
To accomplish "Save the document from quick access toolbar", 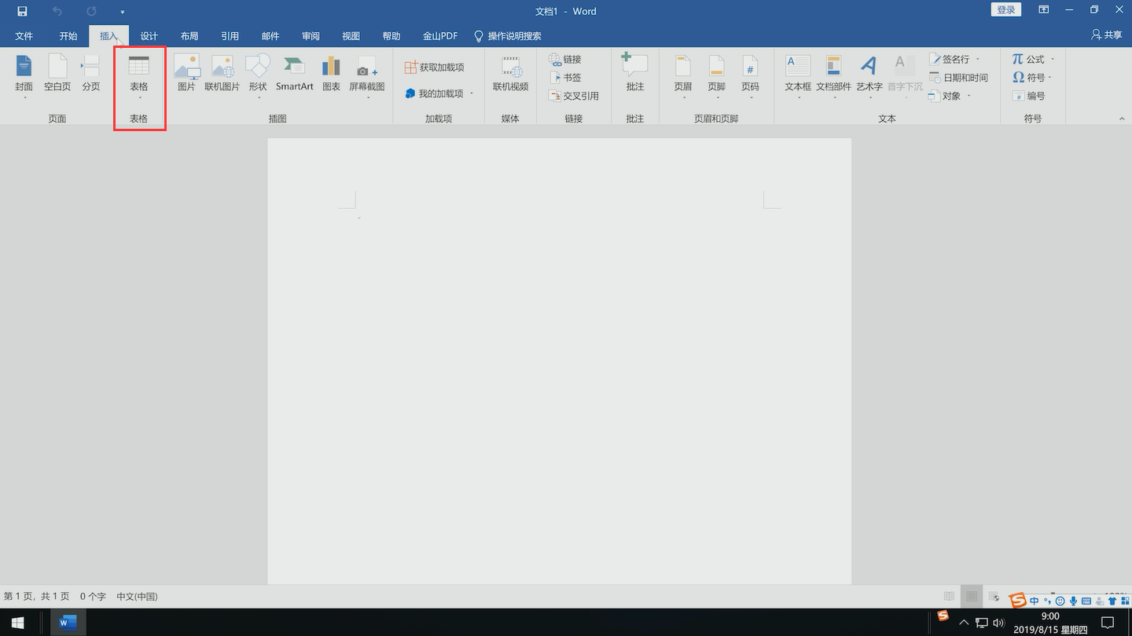I will [22, 11].
